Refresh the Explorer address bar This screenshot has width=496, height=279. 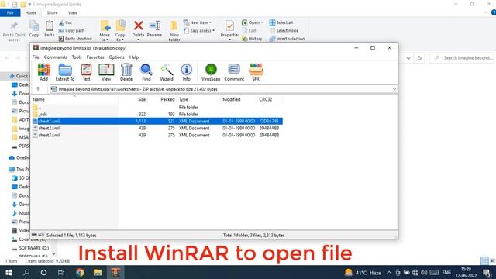(x=419, y=58)
